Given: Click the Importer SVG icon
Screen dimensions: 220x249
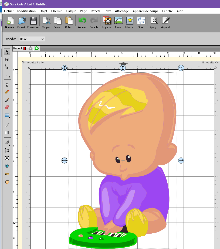Looking at the screenshot, I should coord(107,21).
